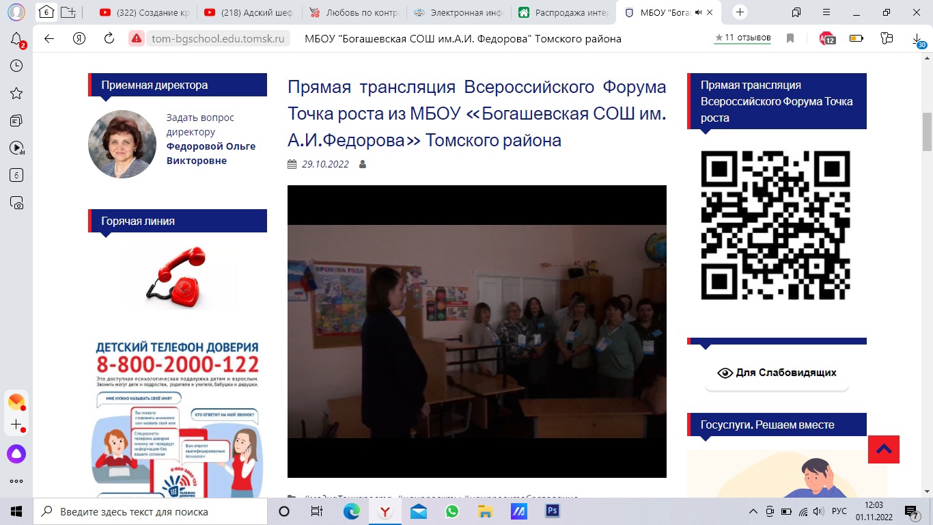
Task: Click the author icon next to date
Action: (363, 164)
